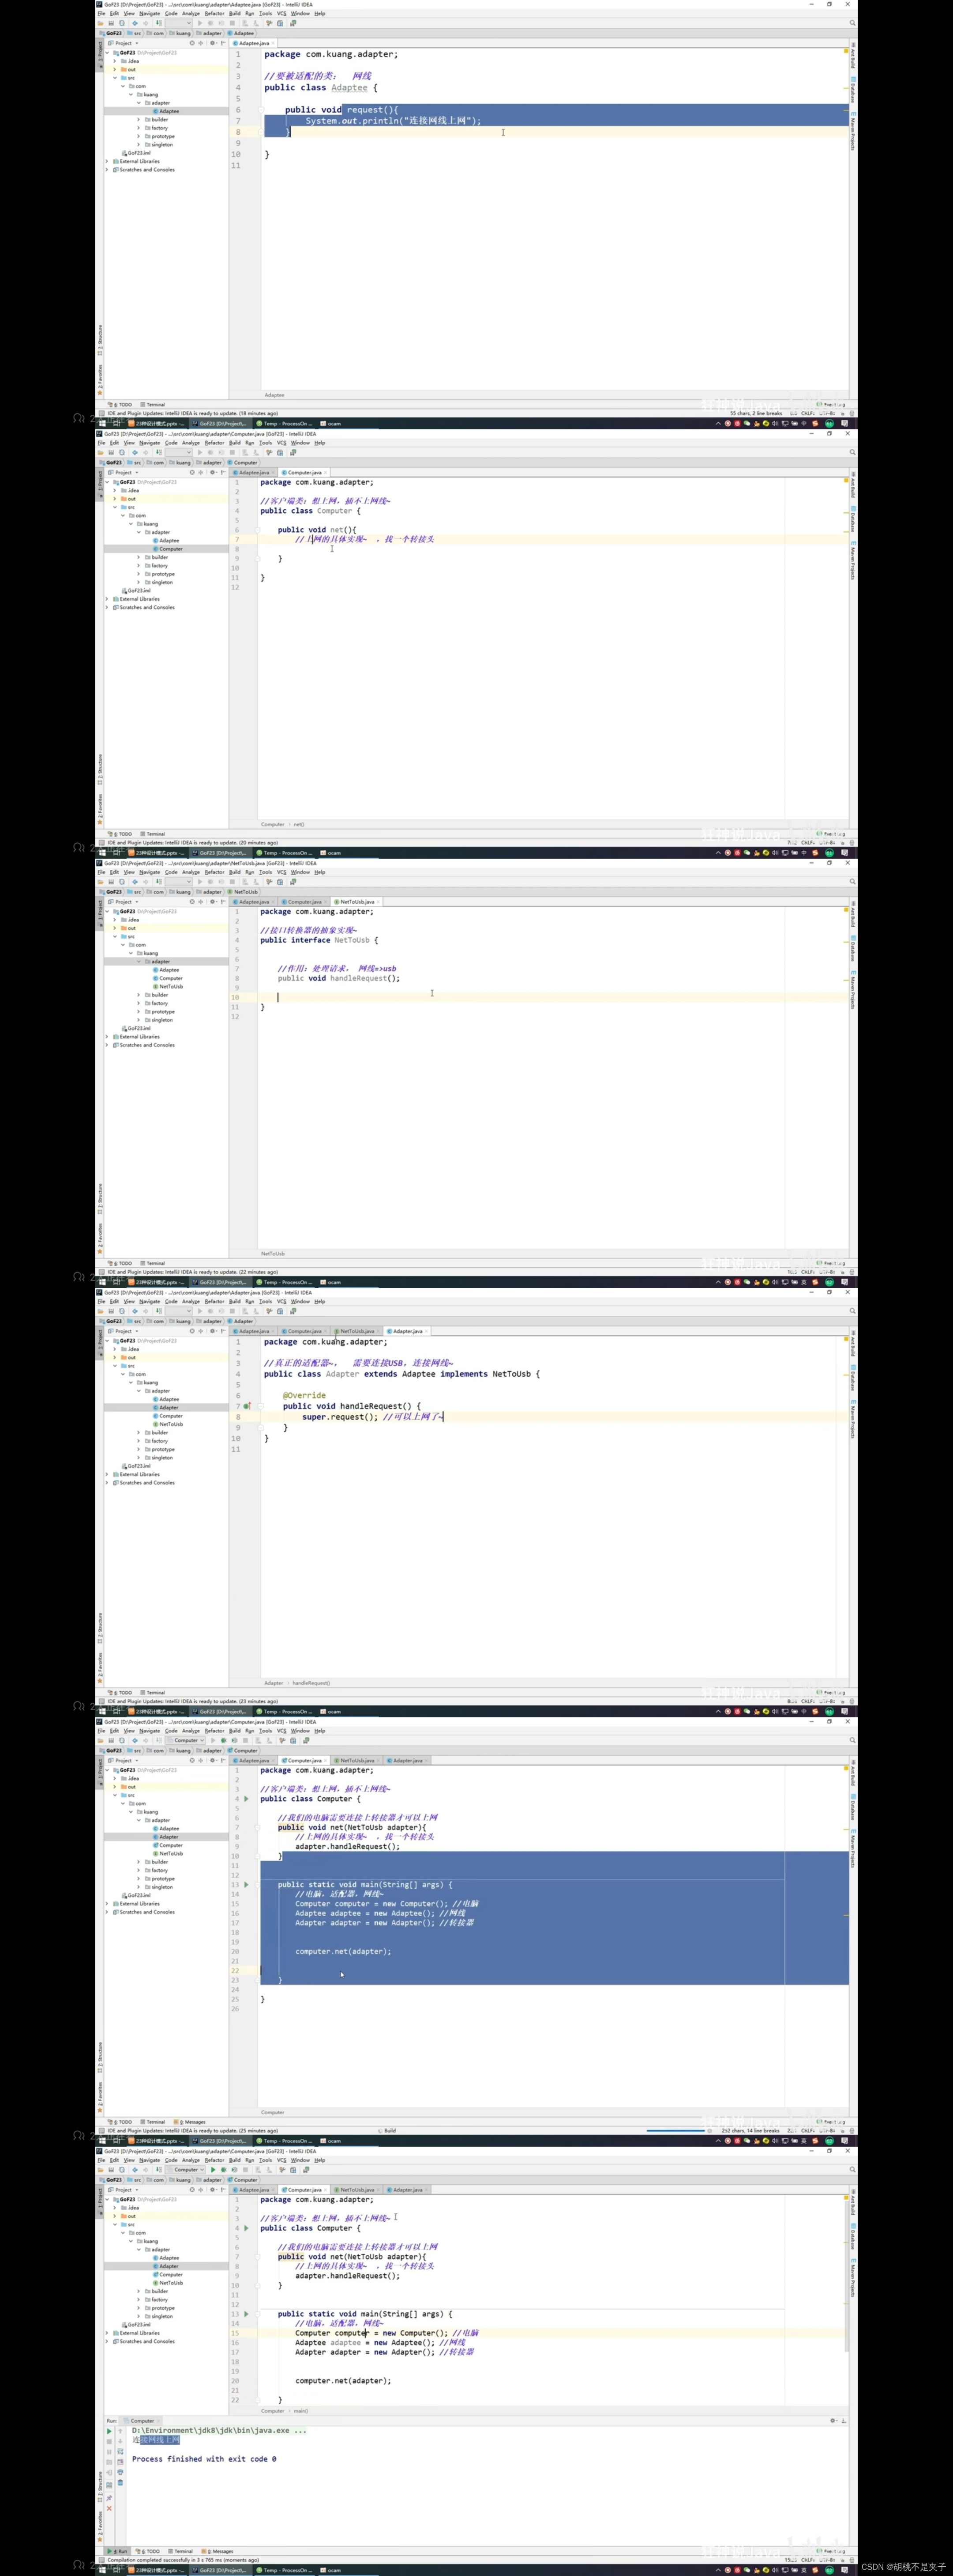Click the Build progress bar in status bar
This screenshot has width=953, height=2576.
[676, 2131]
